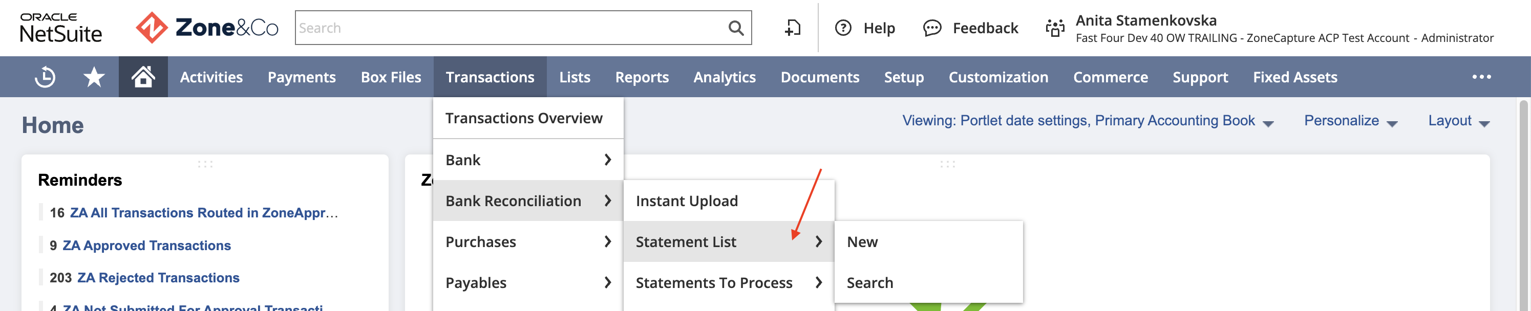Open ZA All Transactions Routed reminder link

tap(204, 212)
